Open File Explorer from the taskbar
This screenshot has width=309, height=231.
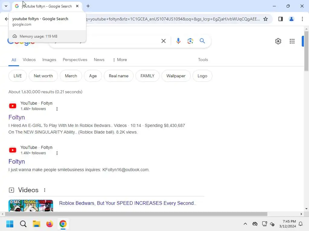[37, 224]
